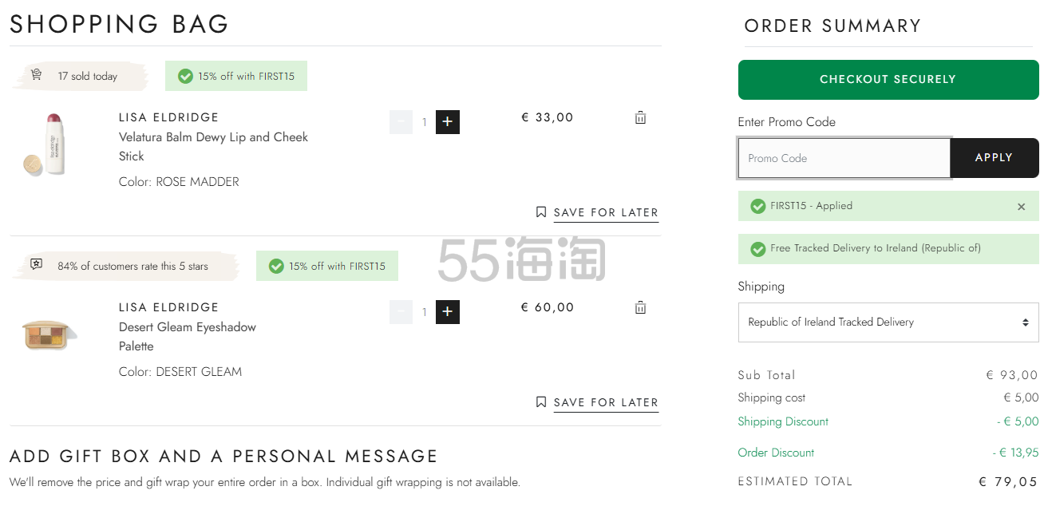
Task: Click Checkout Securely button
Action: 888,79
